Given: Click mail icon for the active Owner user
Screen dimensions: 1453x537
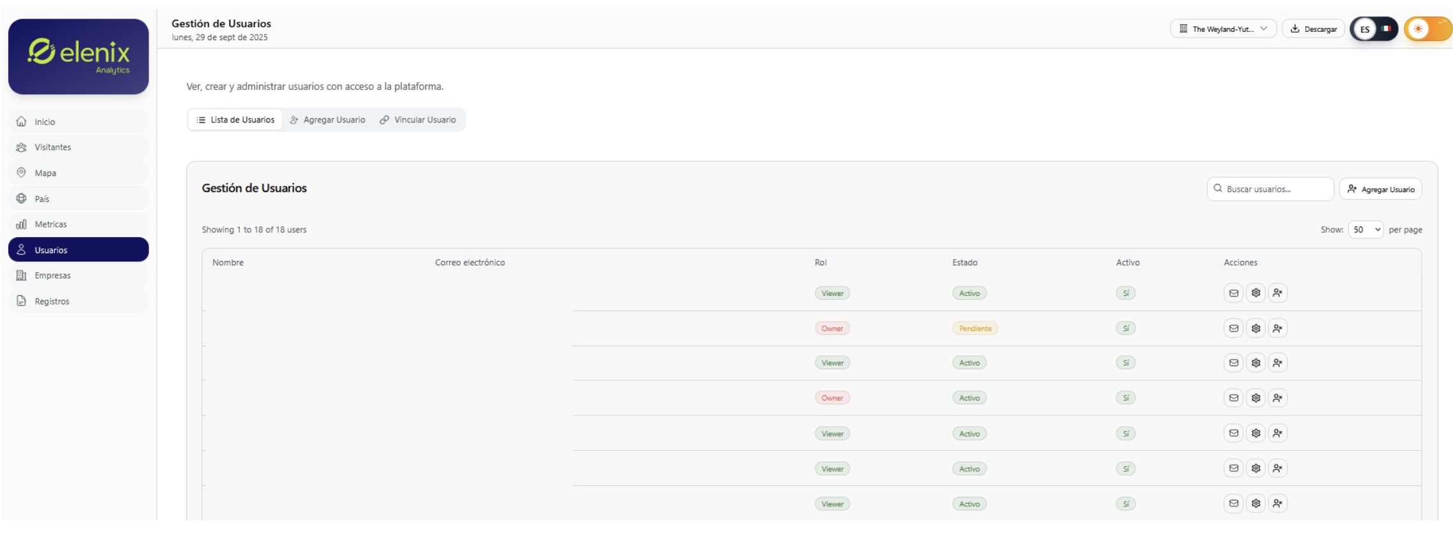Looking at the screenshot, I should [x=1233, y=398].
